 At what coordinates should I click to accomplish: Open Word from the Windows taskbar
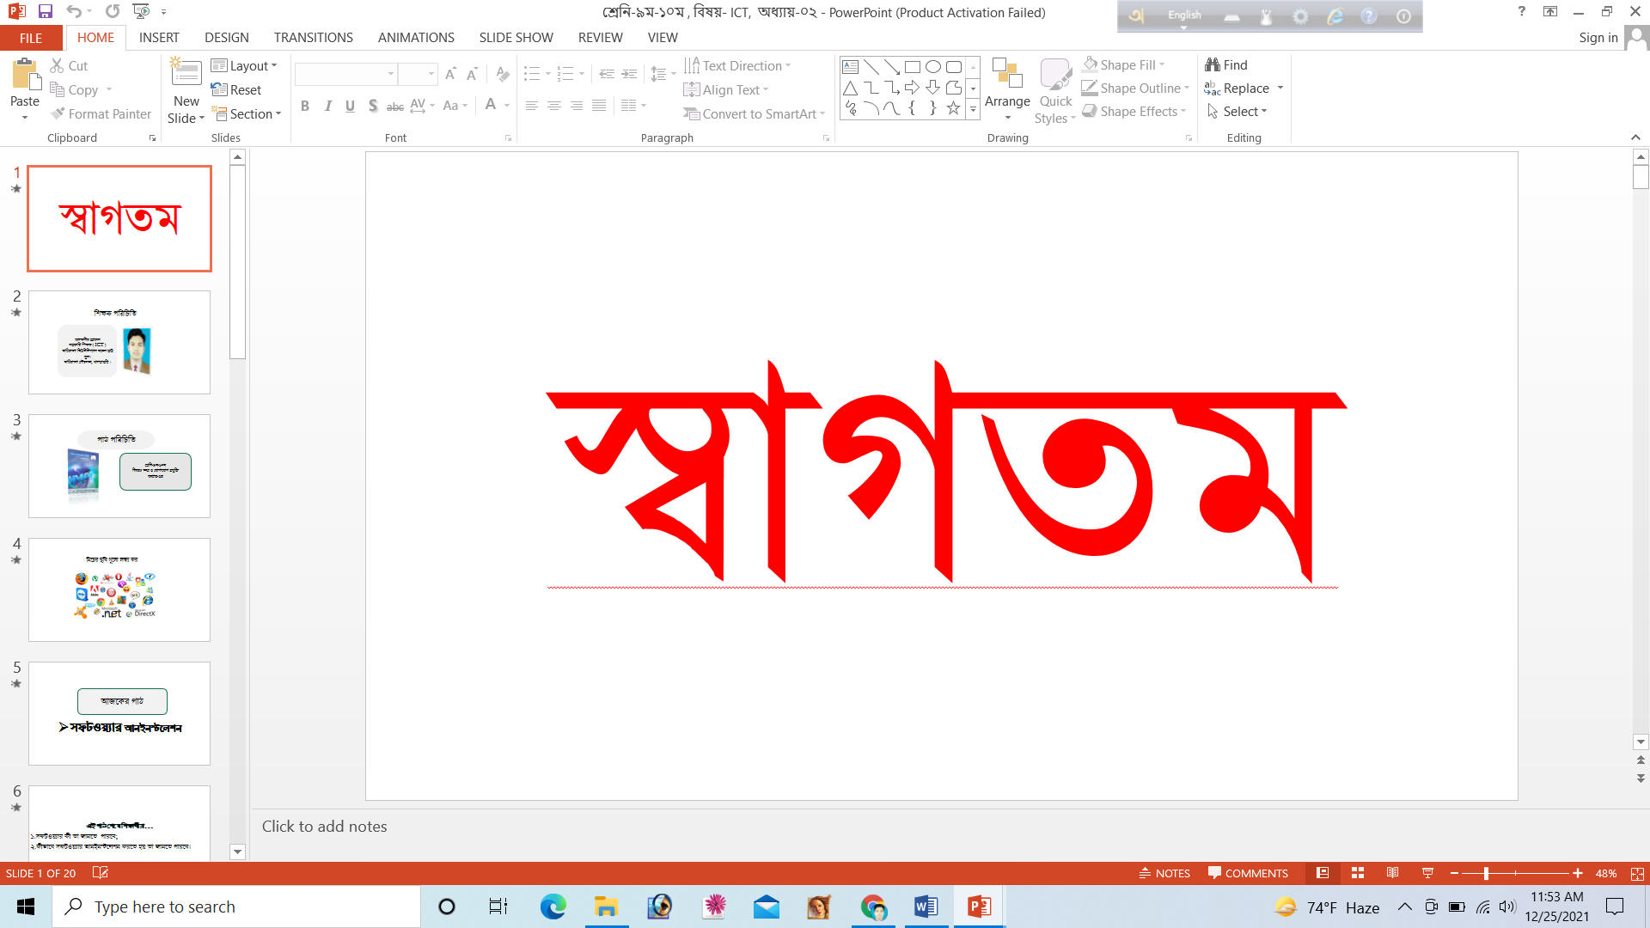(x=926, y=907)
